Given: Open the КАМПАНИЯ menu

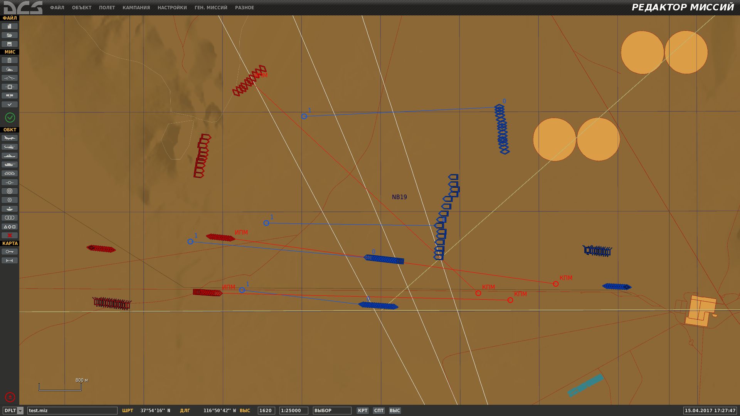Looking at the screenshot, I should 136,8.
